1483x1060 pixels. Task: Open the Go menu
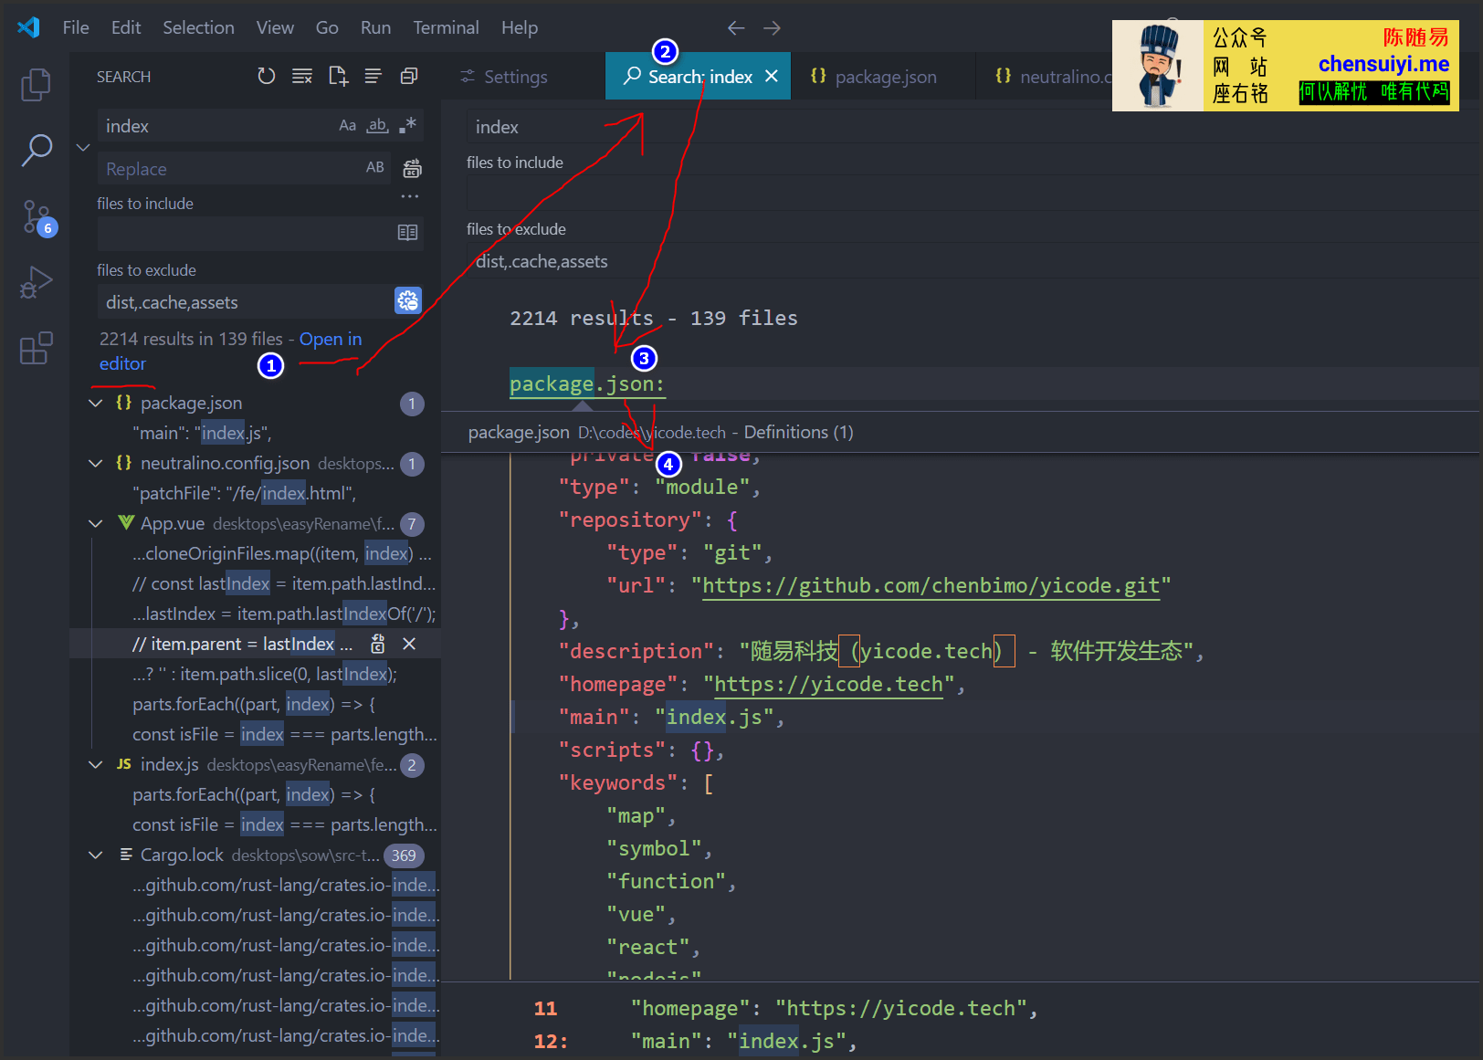click(x=327, y=27)
